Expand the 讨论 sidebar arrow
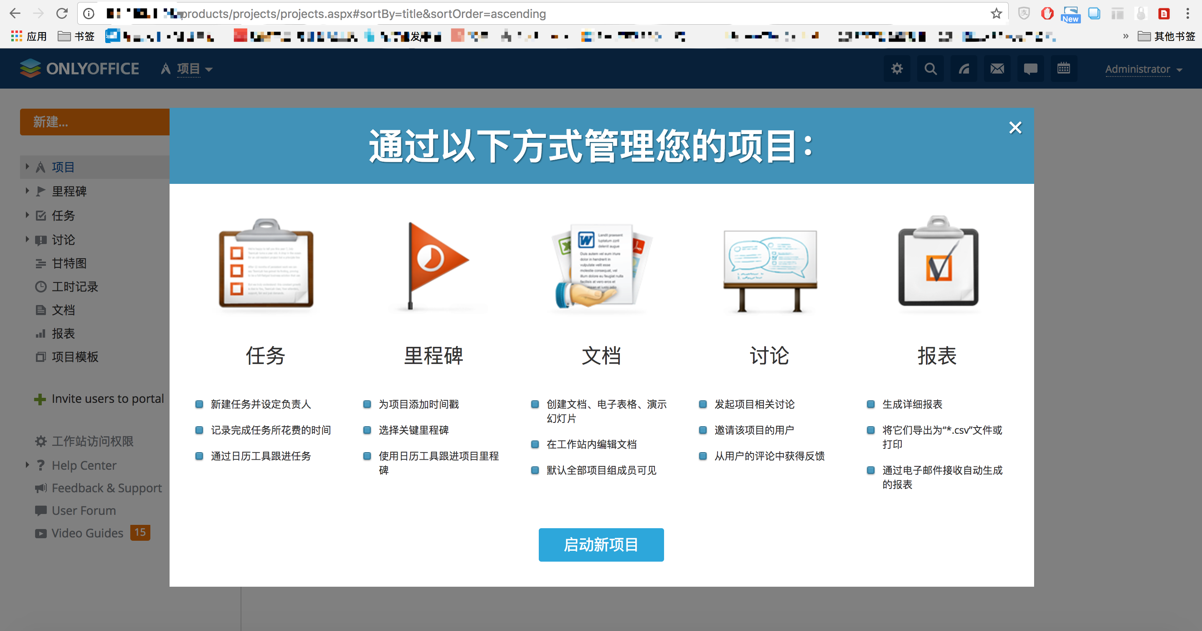 click(27, 239)
